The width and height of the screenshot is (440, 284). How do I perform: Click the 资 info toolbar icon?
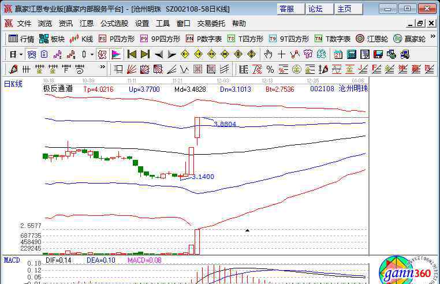(x=31, y=54)
